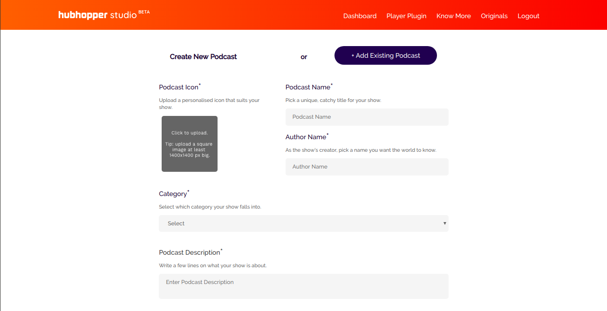
Task: Click the Podcast Description label
Action: [x=191, y=252]
